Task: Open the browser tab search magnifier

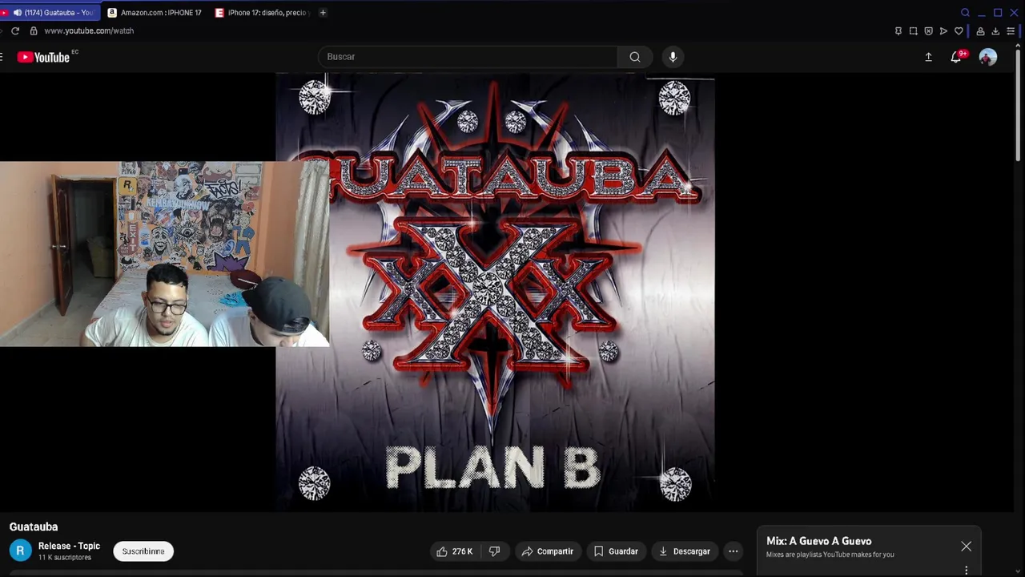Action: tap(965, 12)
